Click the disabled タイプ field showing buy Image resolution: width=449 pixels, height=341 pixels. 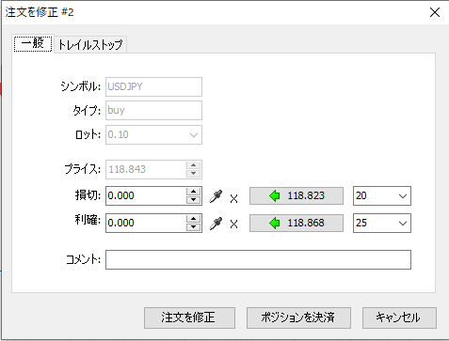(x=153, y=110)
